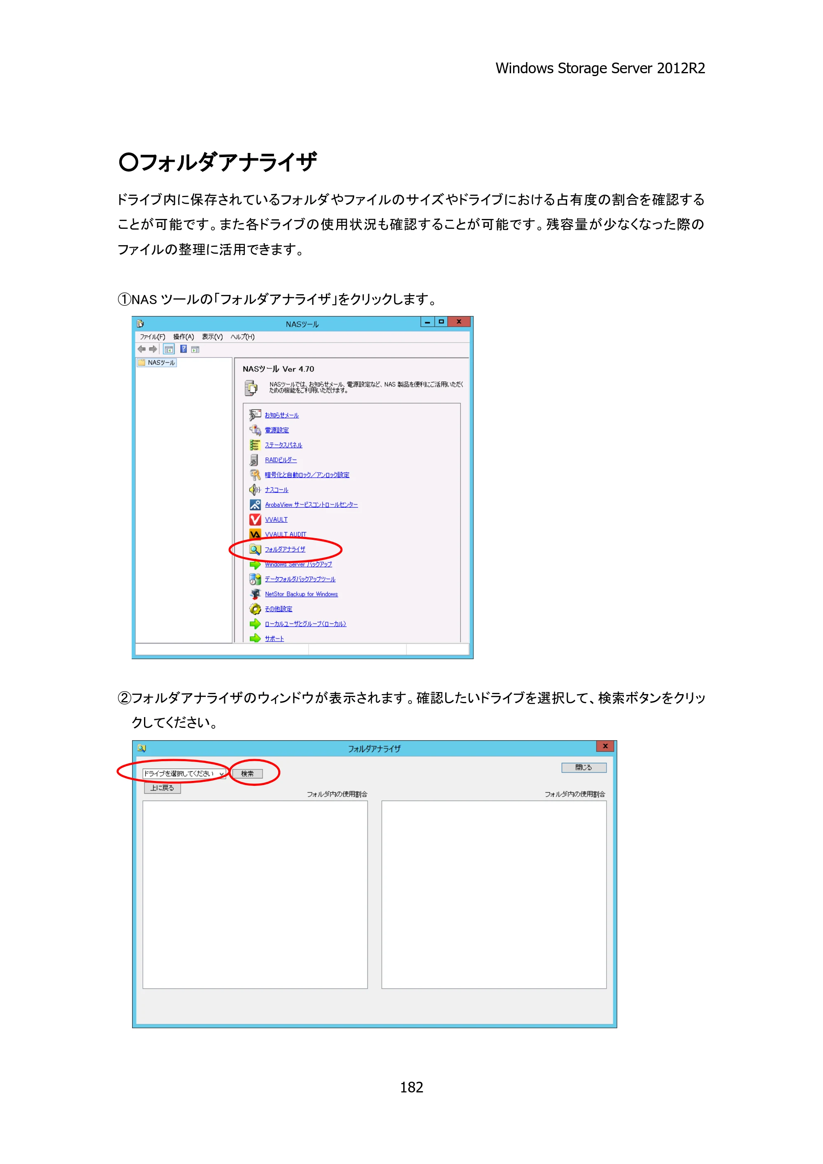Click the データフォルダバックアップツール icon

(x=255, y=579)
